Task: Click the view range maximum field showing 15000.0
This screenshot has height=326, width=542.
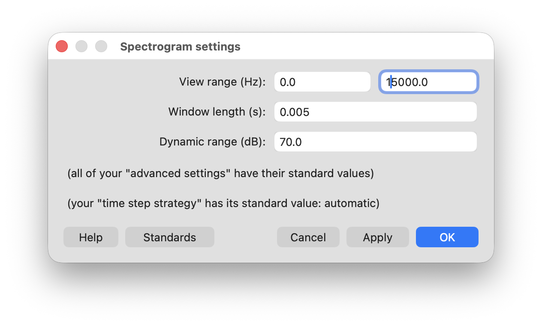Action: pos(429,82)
